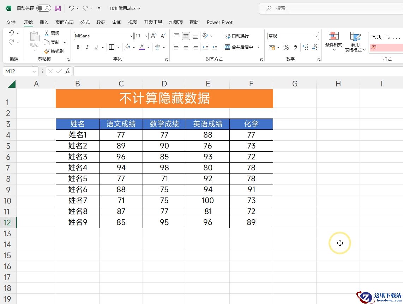Open the 文件 menu
This screenshot has height=304, width=403.
pos(11,22)
